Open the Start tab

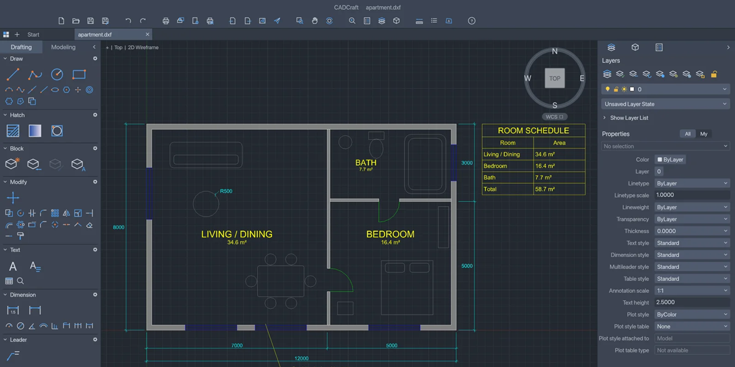pos(34,35)
